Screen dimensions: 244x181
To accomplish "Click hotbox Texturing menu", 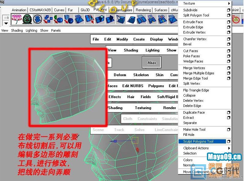I will click(x=143, y=108).
